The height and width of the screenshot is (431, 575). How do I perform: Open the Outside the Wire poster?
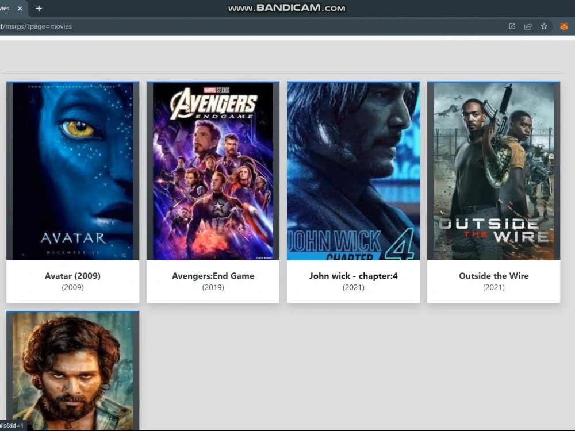(493, 171)
